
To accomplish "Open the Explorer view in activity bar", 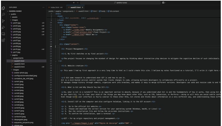I will click(x=3, y=8).
